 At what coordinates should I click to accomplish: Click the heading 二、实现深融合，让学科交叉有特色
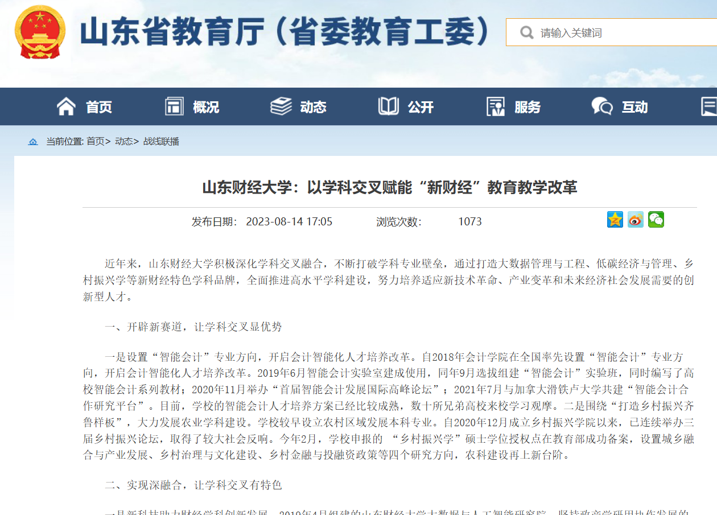click(x=193, y=485)
